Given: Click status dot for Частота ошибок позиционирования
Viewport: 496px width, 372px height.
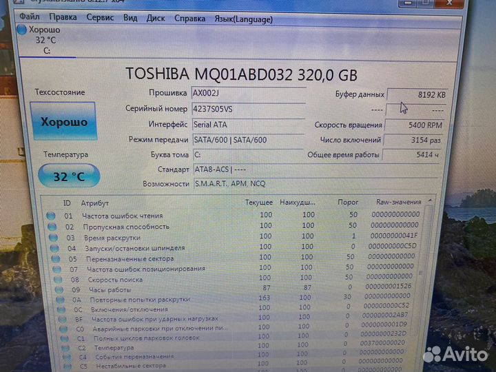Looking at the screenshot, I should click(56, 269).
